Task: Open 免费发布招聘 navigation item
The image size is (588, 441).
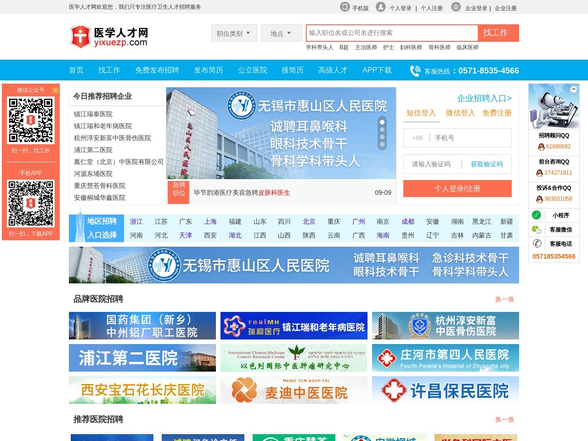Action: [157, 70]
